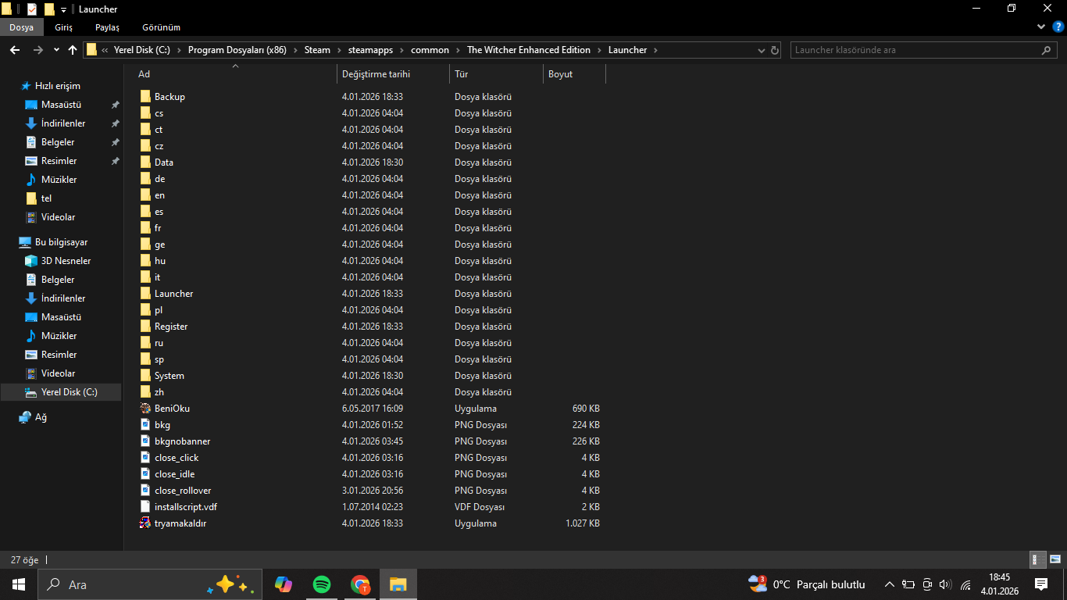Open the recent locations dropdown beside Forward
Viewport: 1067px width, 600px height.
(56, 50)
